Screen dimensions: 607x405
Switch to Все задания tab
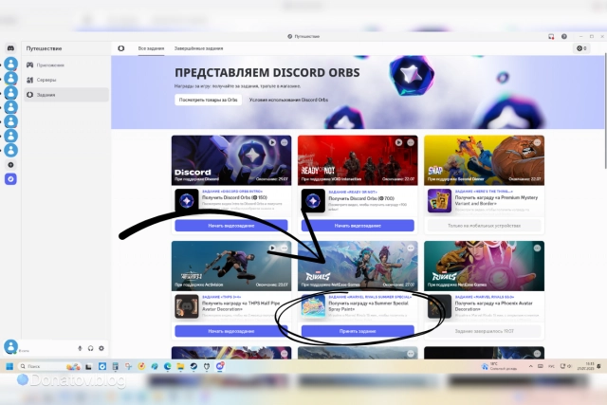[x=151, y=48]
